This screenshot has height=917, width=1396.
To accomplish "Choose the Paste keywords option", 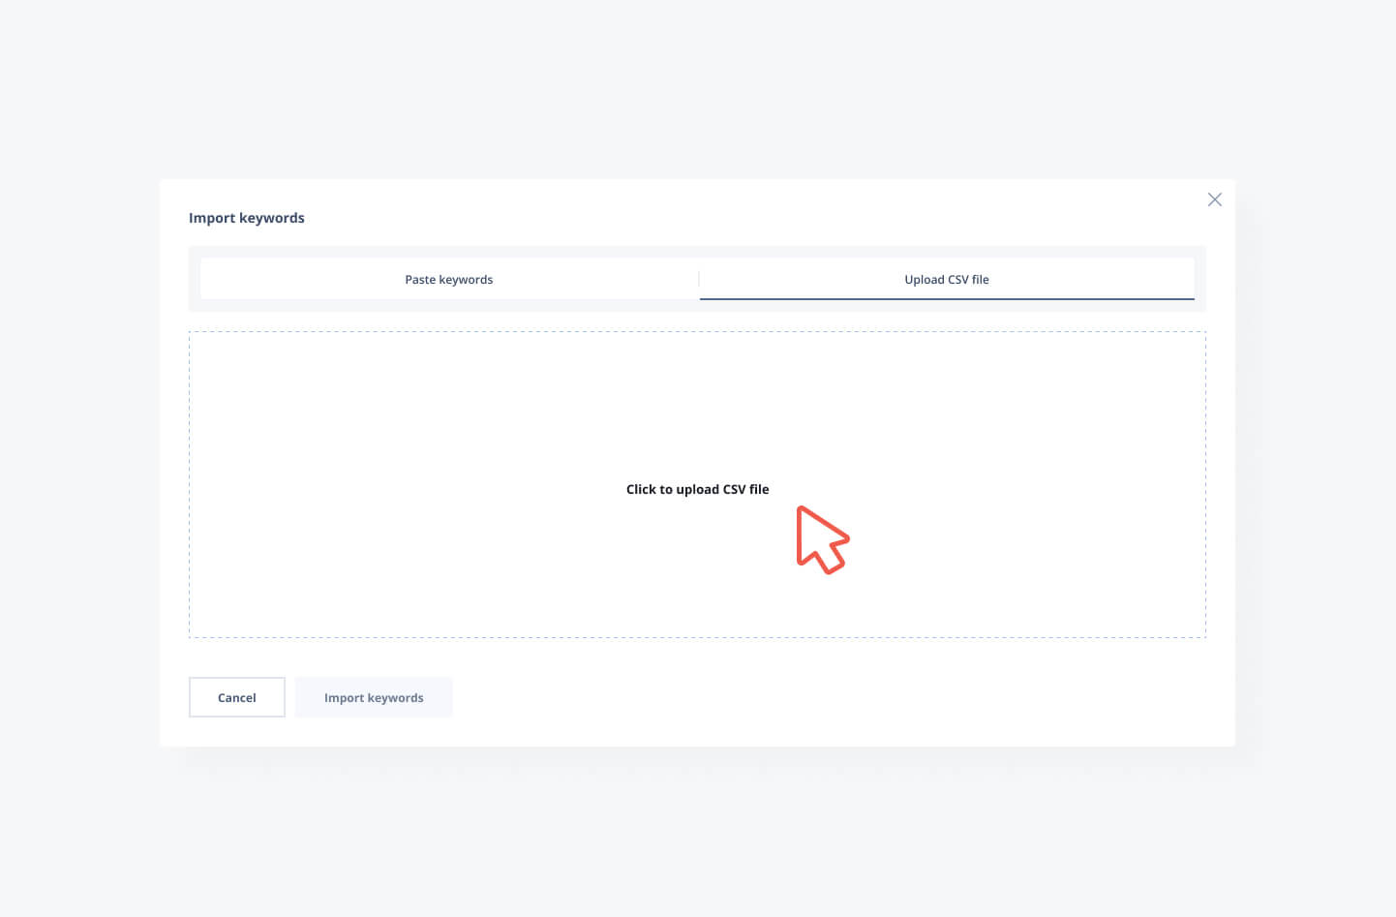I will [x=448, y=280].
